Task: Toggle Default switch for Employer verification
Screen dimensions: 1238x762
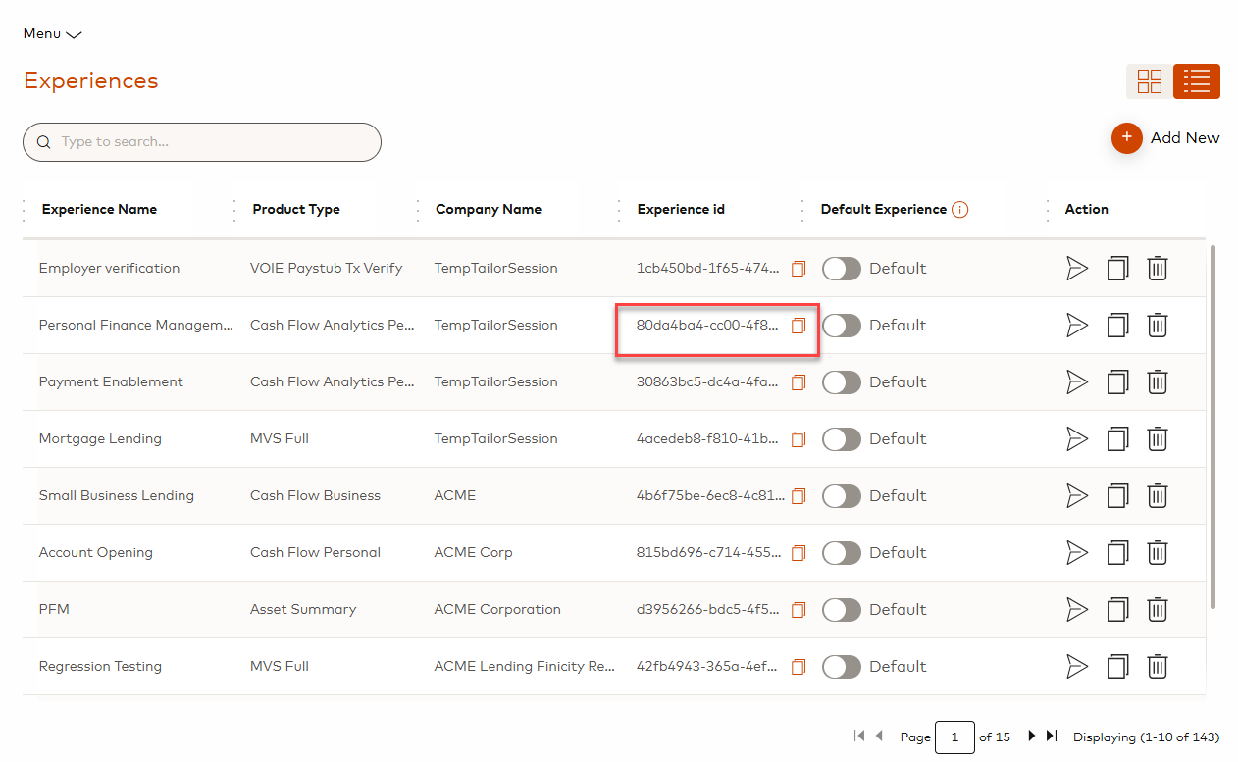Action: click(841, 269)
